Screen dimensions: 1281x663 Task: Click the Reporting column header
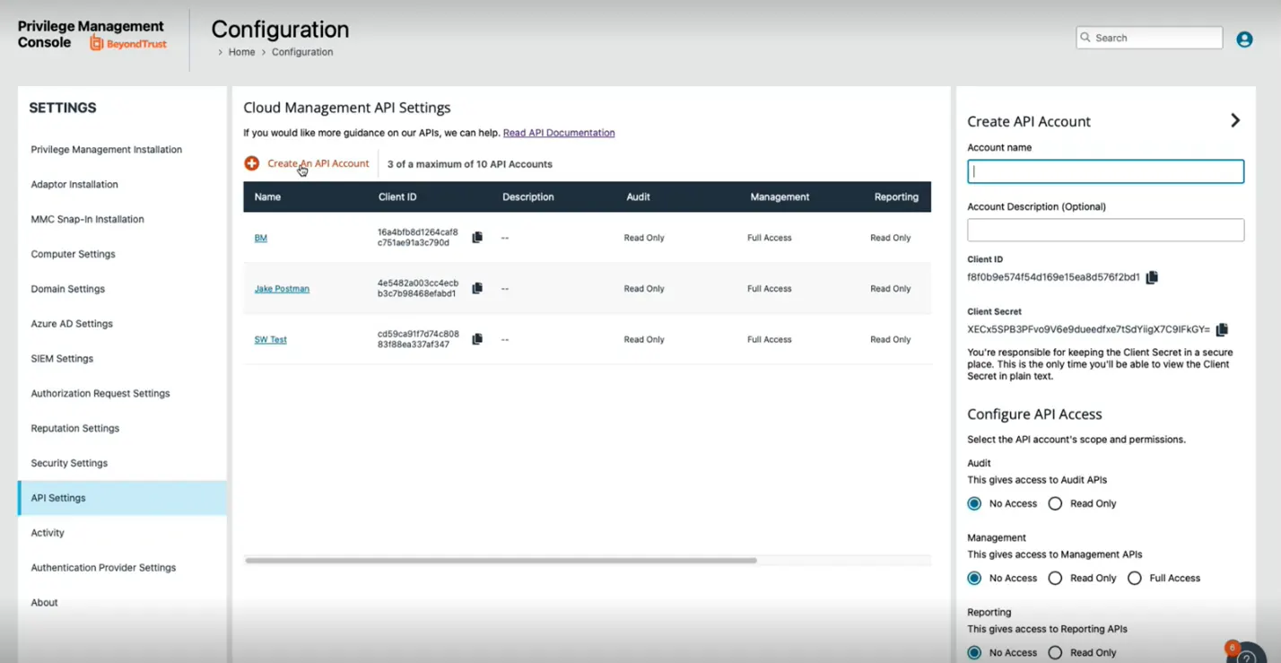896,196
